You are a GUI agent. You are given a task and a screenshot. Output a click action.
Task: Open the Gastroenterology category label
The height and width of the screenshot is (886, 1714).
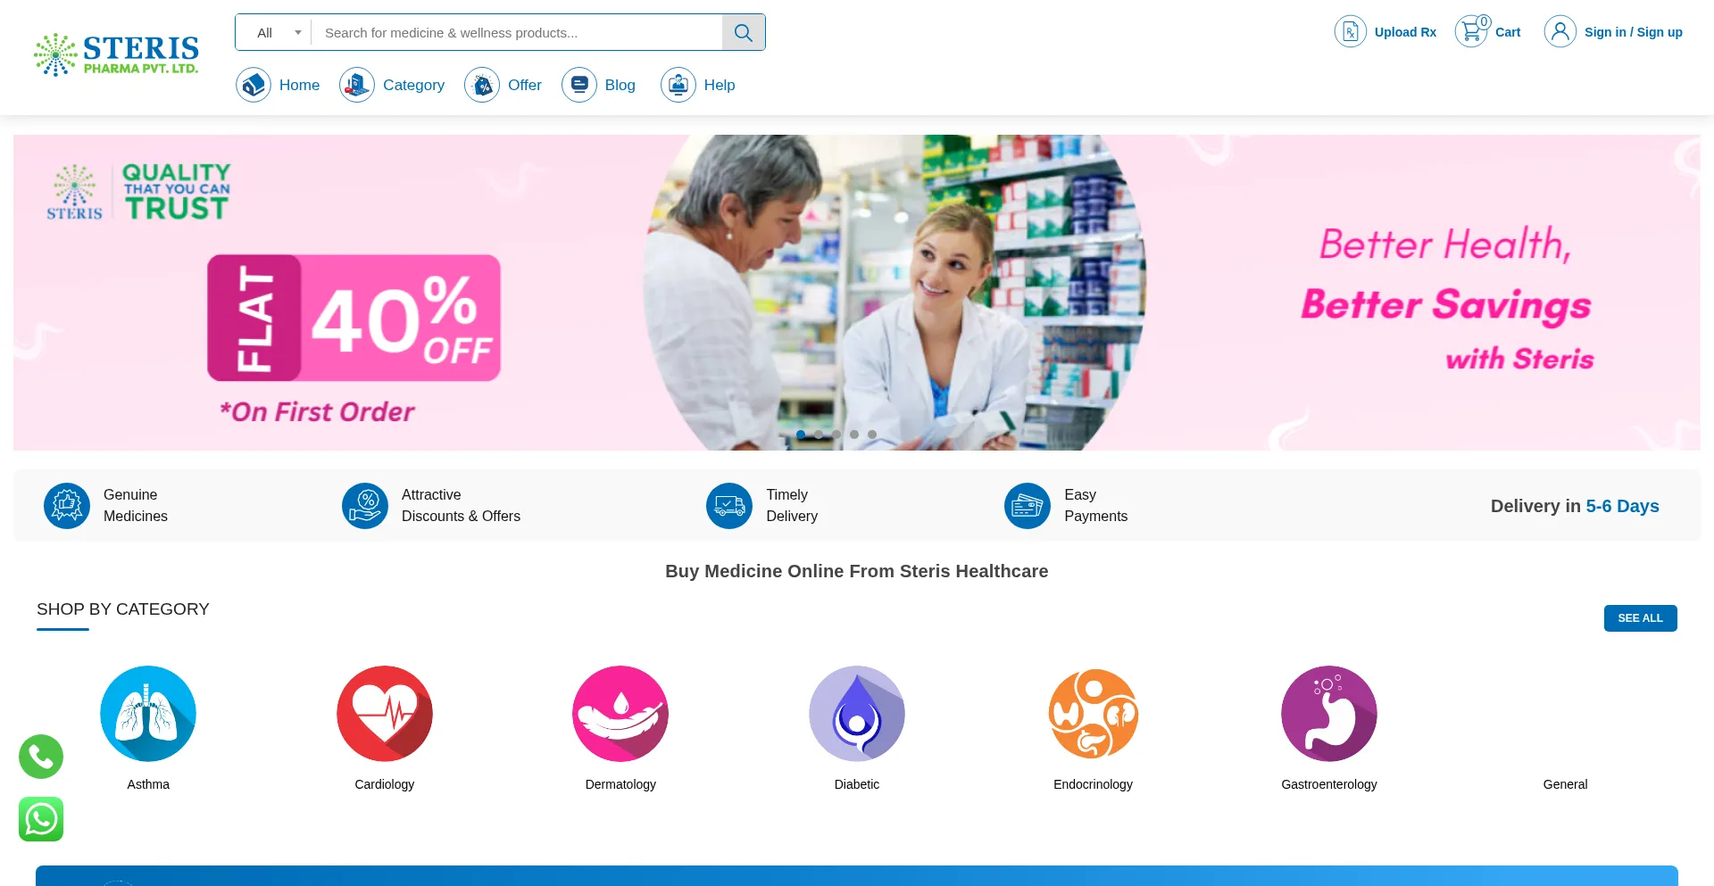[1329, 784]
